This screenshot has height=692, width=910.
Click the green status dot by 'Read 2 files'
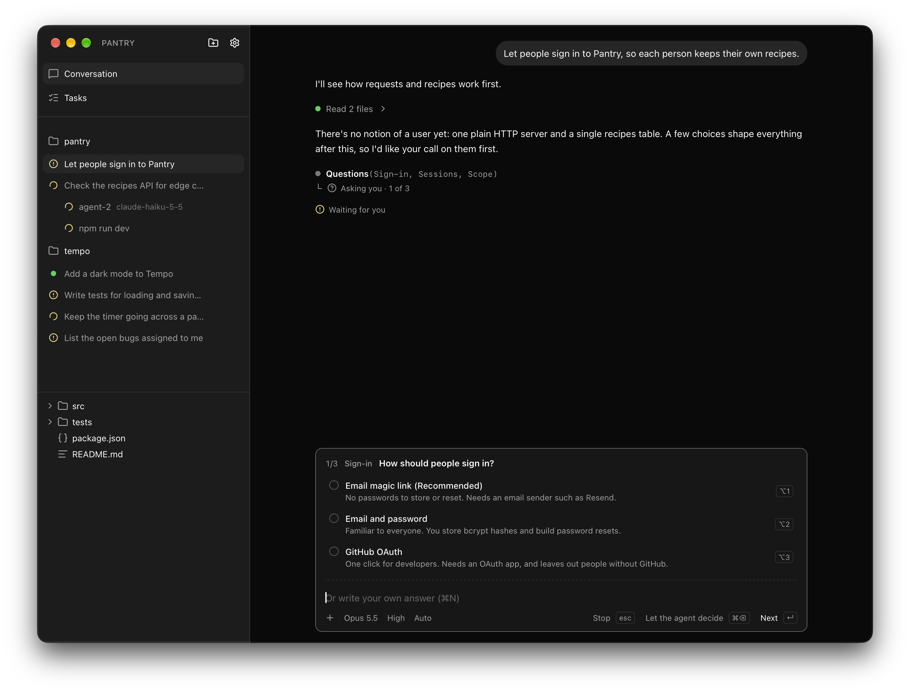click(x=318, y=109)
